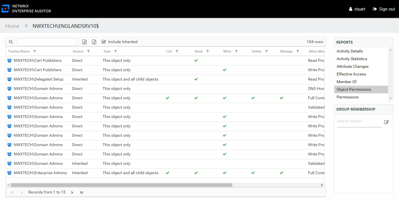
Task: Click the table horizontal scrollbar thumb
Action: pos(121,185)
